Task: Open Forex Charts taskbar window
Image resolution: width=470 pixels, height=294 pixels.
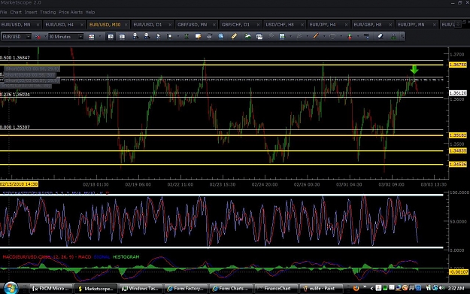Action: (x=231, y=289)
